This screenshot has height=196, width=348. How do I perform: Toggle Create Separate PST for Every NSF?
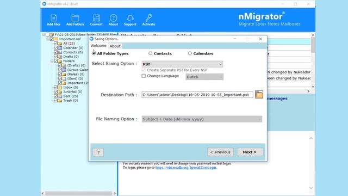144,70
